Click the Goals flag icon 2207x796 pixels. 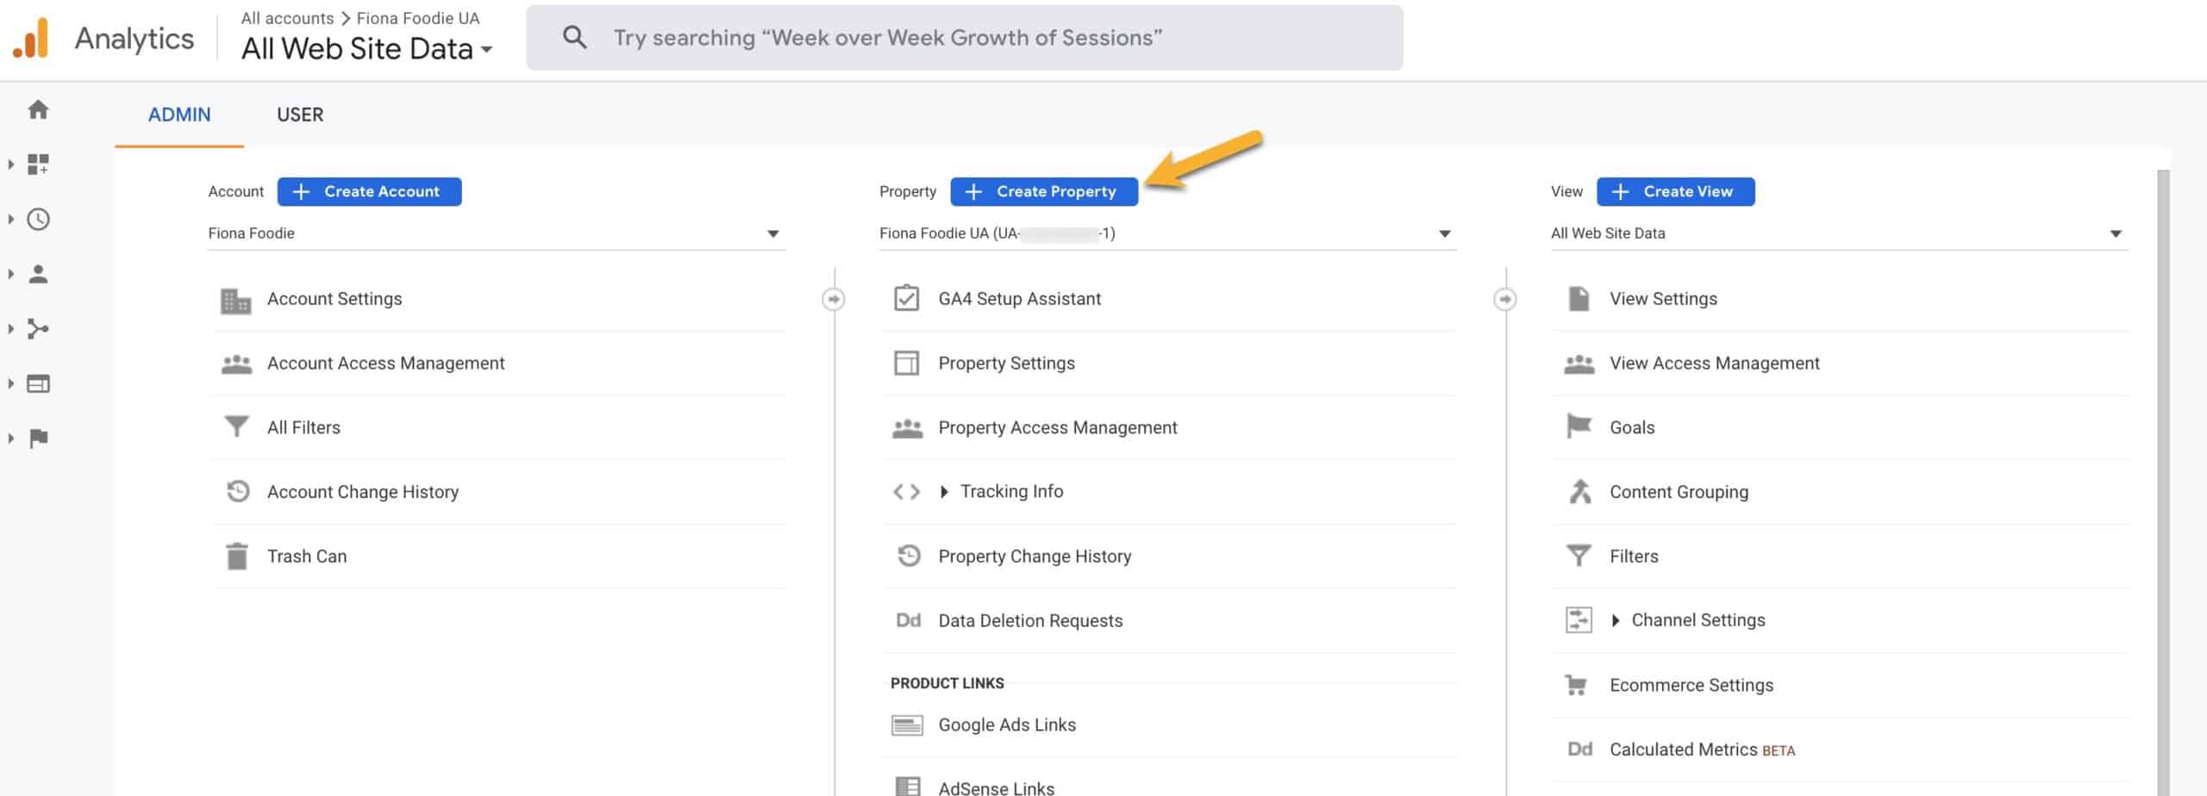click(1579, 426)
